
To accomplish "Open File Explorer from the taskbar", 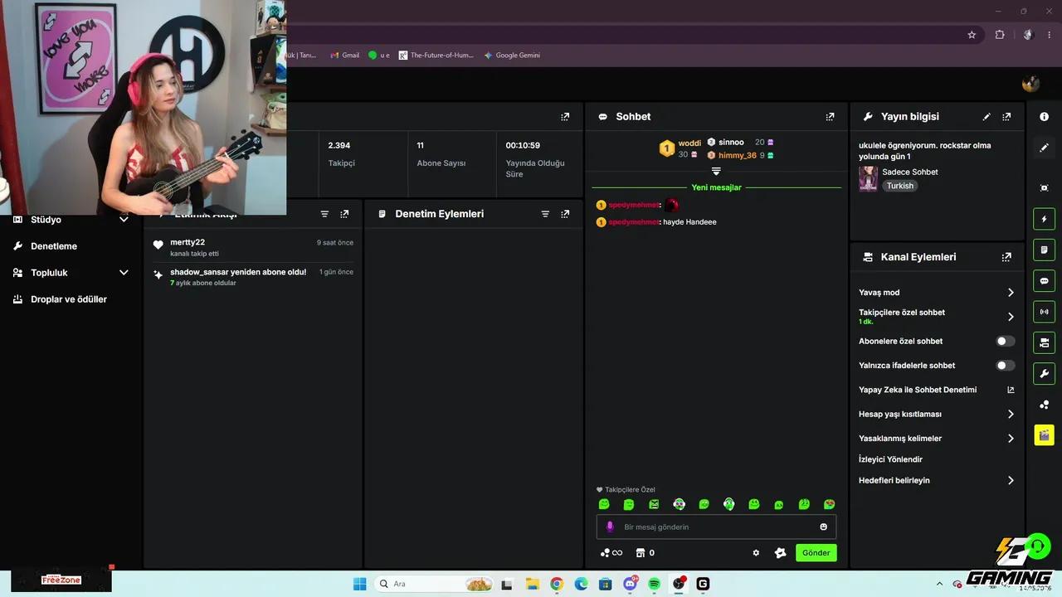I will 532,584.
